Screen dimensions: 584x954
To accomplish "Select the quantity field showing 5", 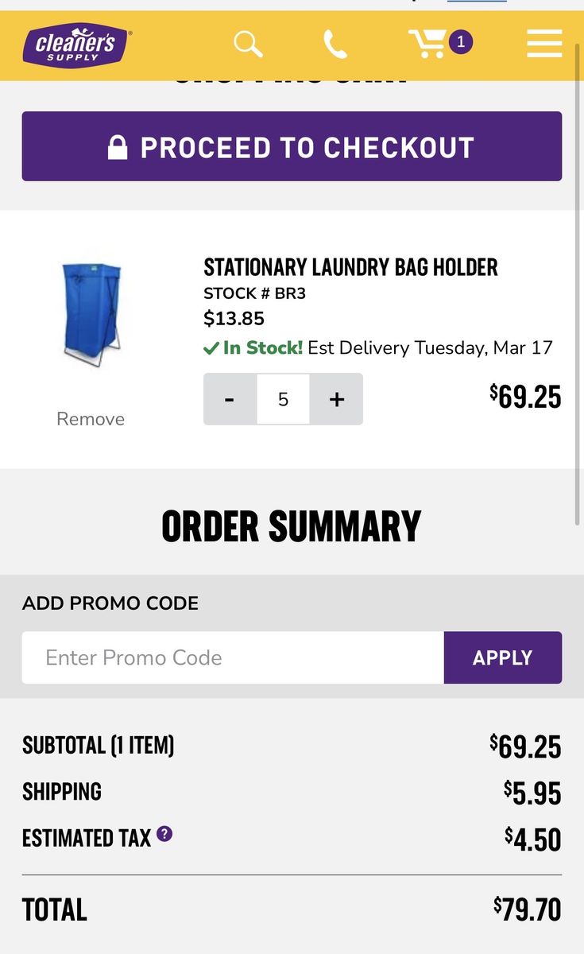I will [x=283, y=399].
